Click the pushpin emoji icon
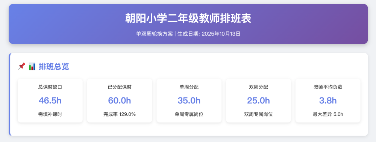This screenshot has height=142, width=376. pyautogui.click(x=21, y=66)
